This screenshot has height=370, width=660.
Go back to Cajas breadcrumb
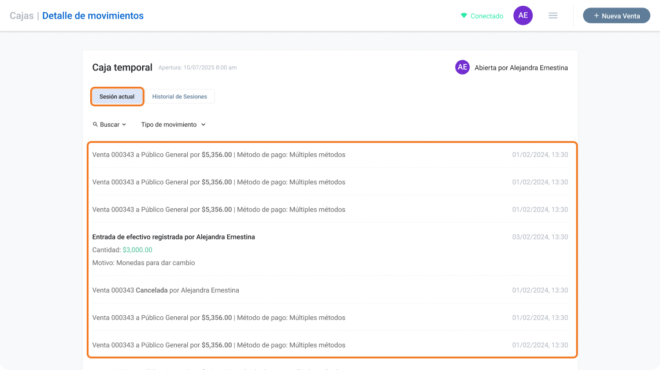pos(21,16)
